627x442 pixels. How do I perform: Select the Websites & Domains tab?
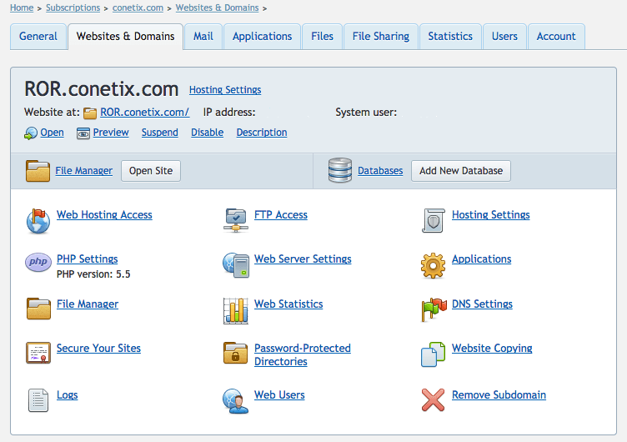(126, 37)
